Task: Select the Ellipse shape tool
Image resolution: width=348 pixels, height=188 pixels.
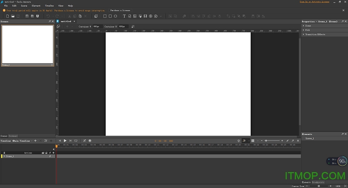Action: pyautogui.click(x=116, y=16)
